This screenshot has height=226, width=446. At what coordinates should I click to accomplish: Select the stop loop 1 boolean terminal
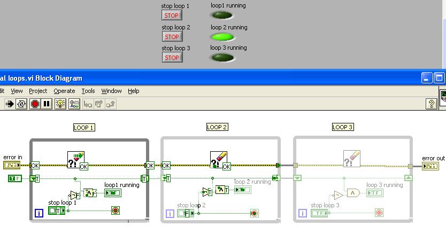click(x=57, y=211)
